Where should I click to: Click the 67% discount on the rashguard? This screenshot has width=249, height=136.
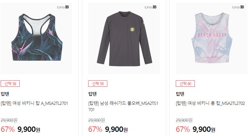[x=95, y=129]
